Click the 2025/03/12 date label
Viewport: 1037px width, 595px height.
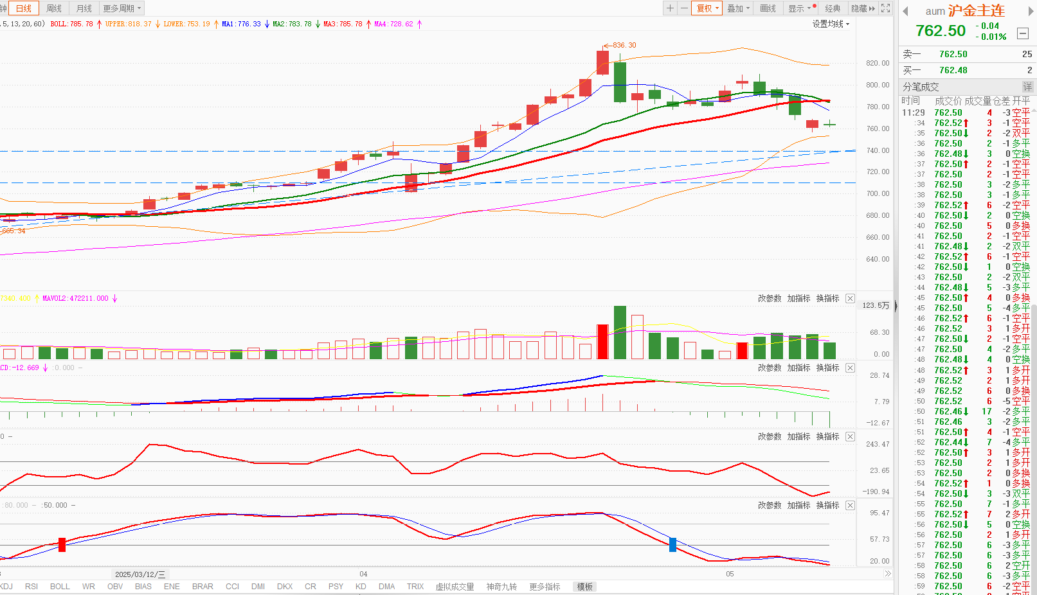click(x=140, y=574)
